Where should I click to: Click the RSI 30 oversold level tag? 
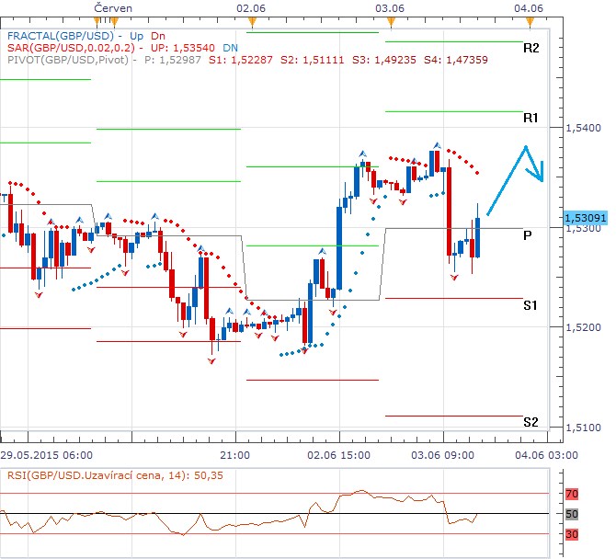click(x=570, y=534)
